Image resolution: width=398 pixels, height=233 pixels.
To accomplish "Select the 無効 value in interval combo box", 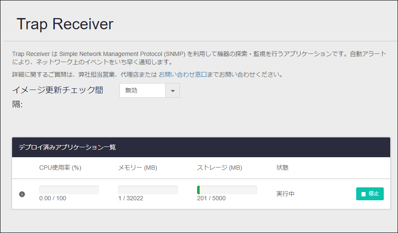I will coord(142,90).
